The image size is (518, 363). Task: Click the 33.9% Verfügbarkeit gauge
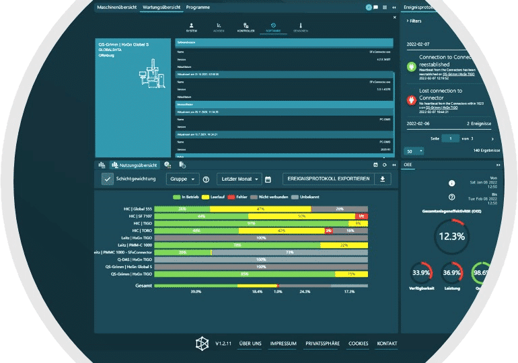tap(421, 273)
